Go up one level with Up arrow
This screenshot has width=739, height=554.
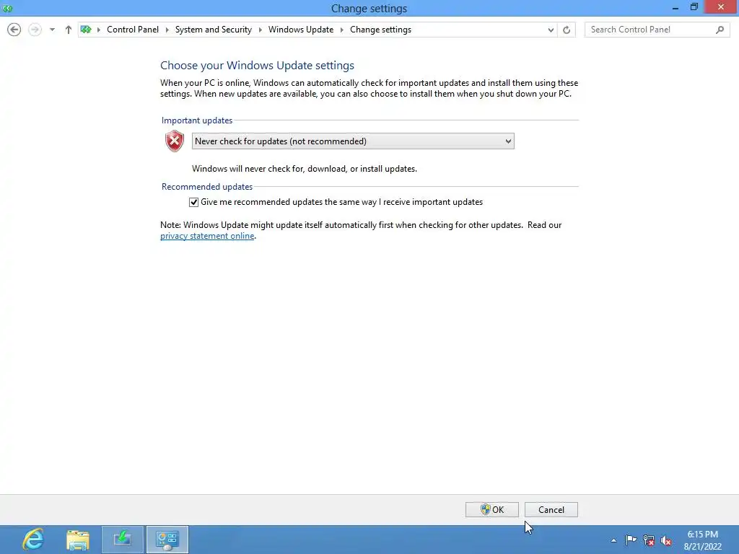click(x=69, y=30)
